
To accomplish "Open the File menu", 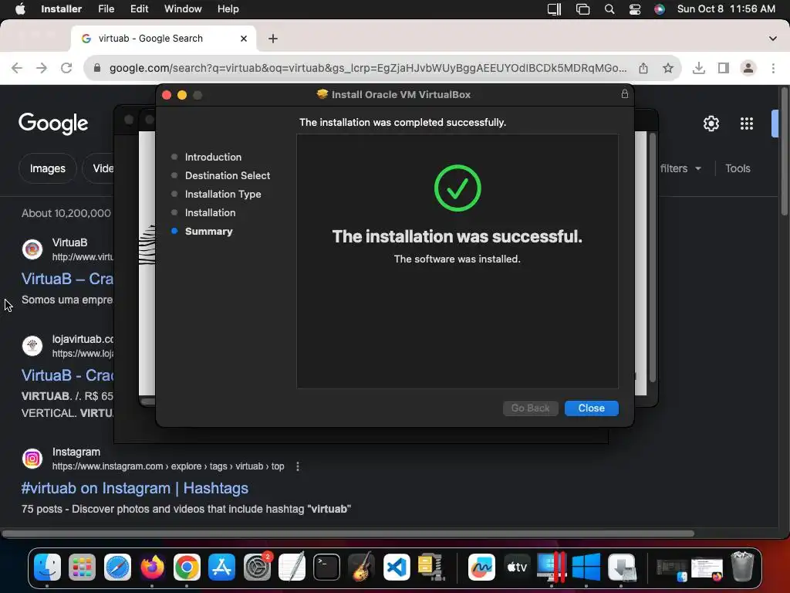I will coord(106,9).
